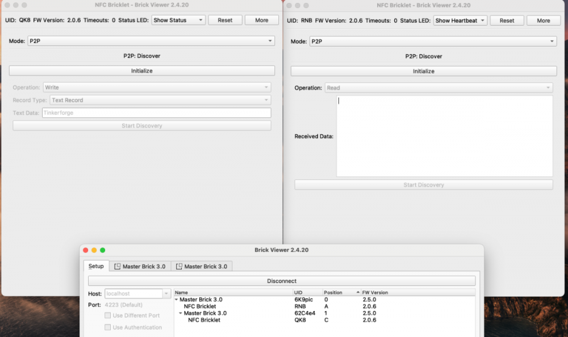
Task: Click the sort arrow in the Position column header
Action: (x=358, y=293)
